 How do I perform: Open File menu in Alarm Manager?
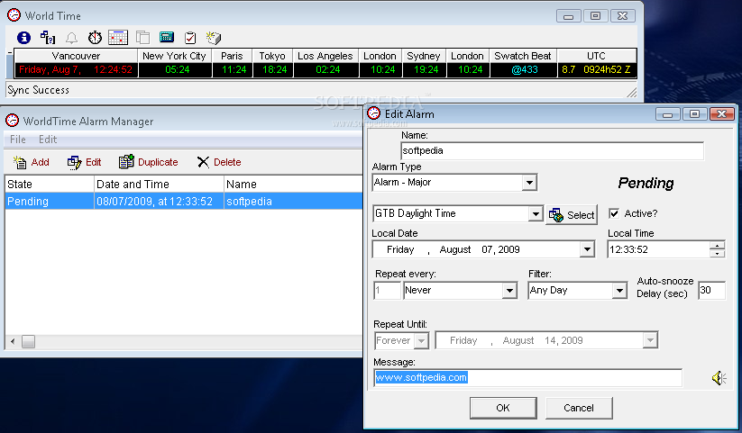[18, 140]
